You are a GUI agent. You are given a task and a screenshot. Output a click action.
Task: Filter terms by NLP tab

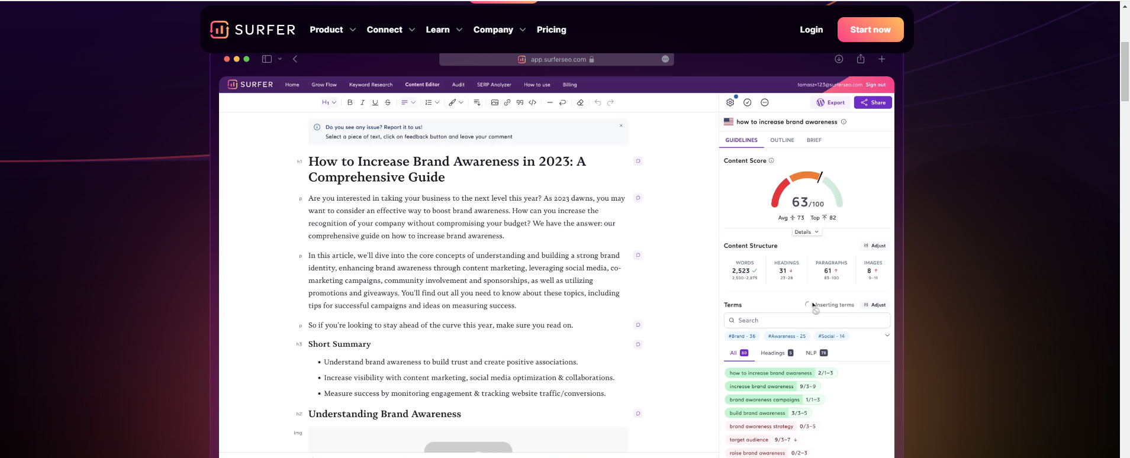816,353
